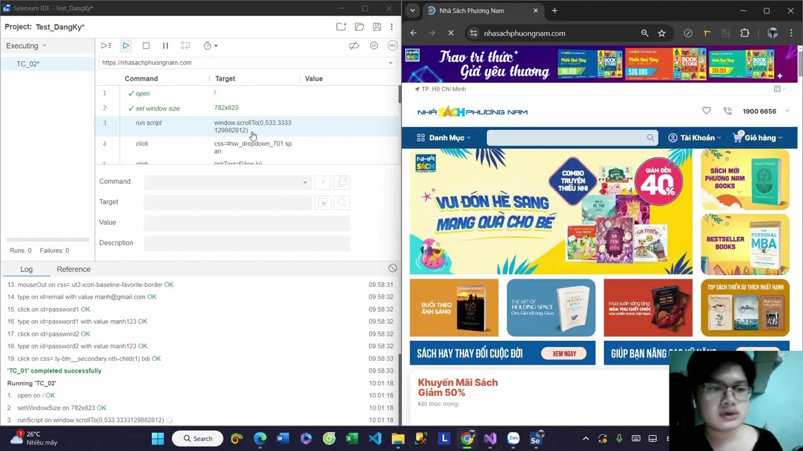Click the Description input field
Screen dimensions: 803x451
(x=247, y=243)
